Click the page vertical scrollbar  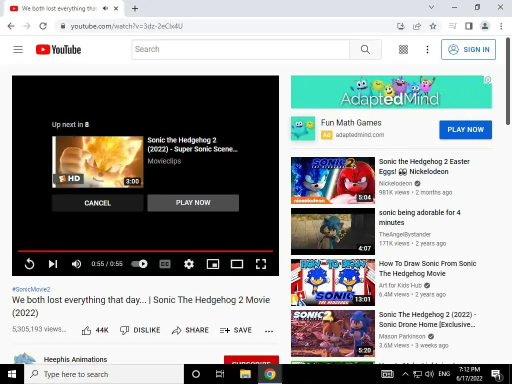click(508, 81)
